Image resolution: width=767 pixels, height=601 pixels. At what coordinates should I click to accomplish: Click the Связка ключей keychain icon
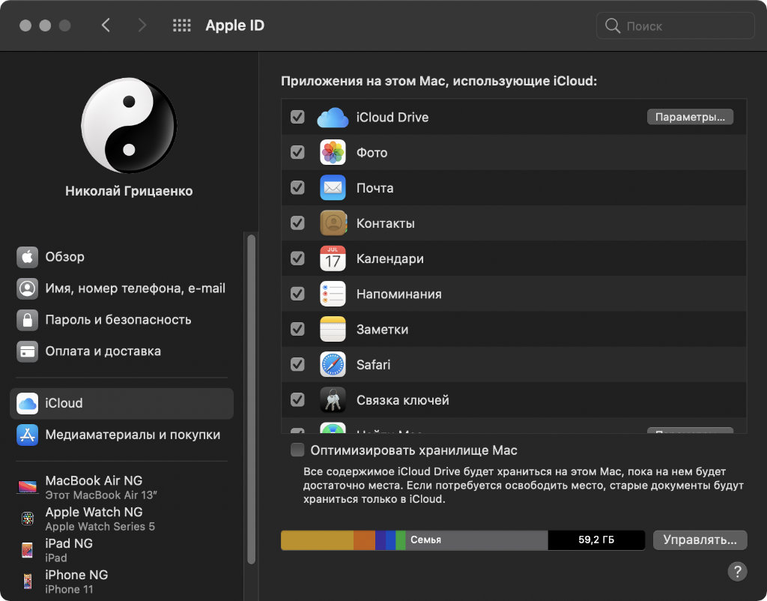click(x=333, y=400)
